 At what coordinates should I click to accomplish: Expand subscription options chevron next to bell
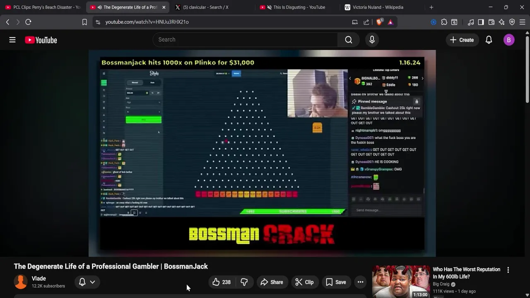(92, 282)
